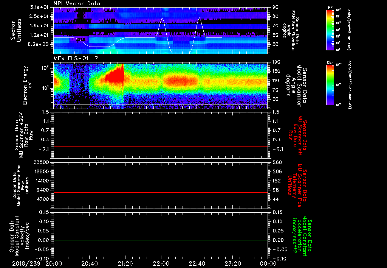
Task: Click the 260 telemetry position axis value
Action: point(277,162)
